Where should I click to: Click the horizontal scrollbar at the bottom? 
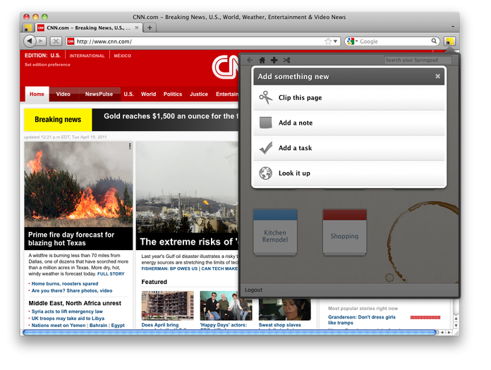click(x=229, y=332)
